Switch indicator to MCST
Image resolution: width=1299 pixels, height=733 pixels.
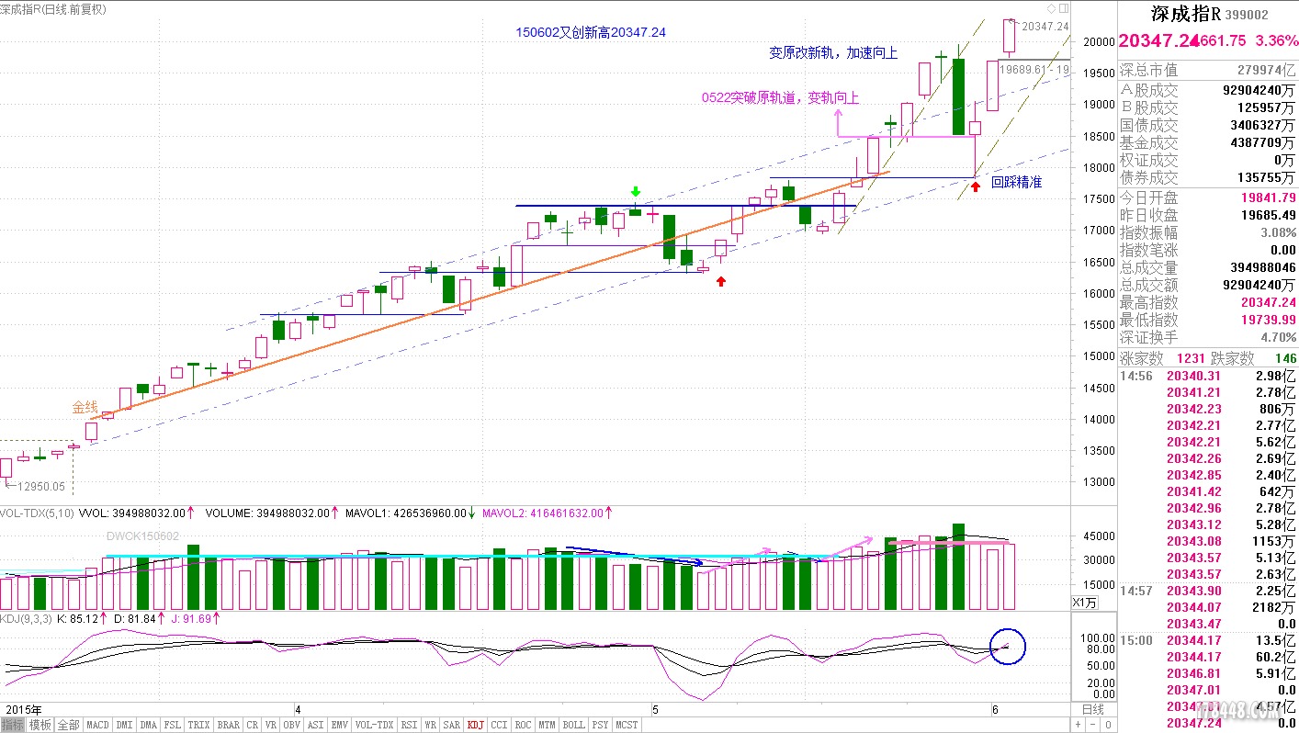[x=627, y=725]
